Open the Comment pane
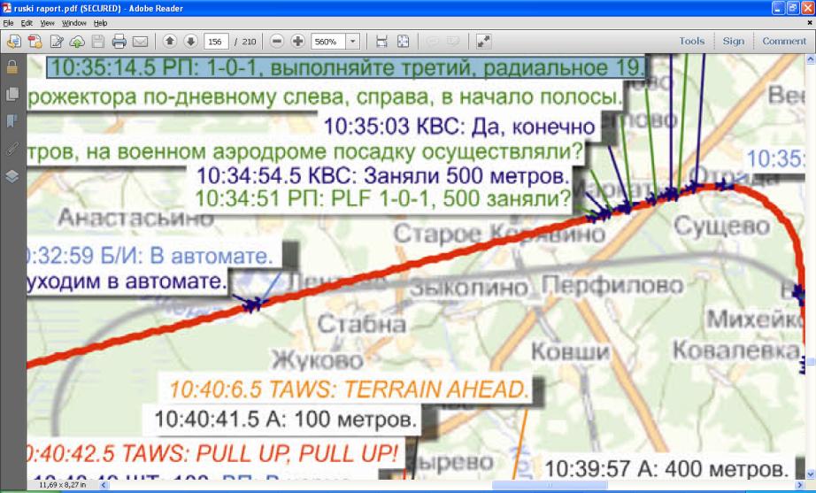Screen dimensions: 816x493 click(784, 41)
